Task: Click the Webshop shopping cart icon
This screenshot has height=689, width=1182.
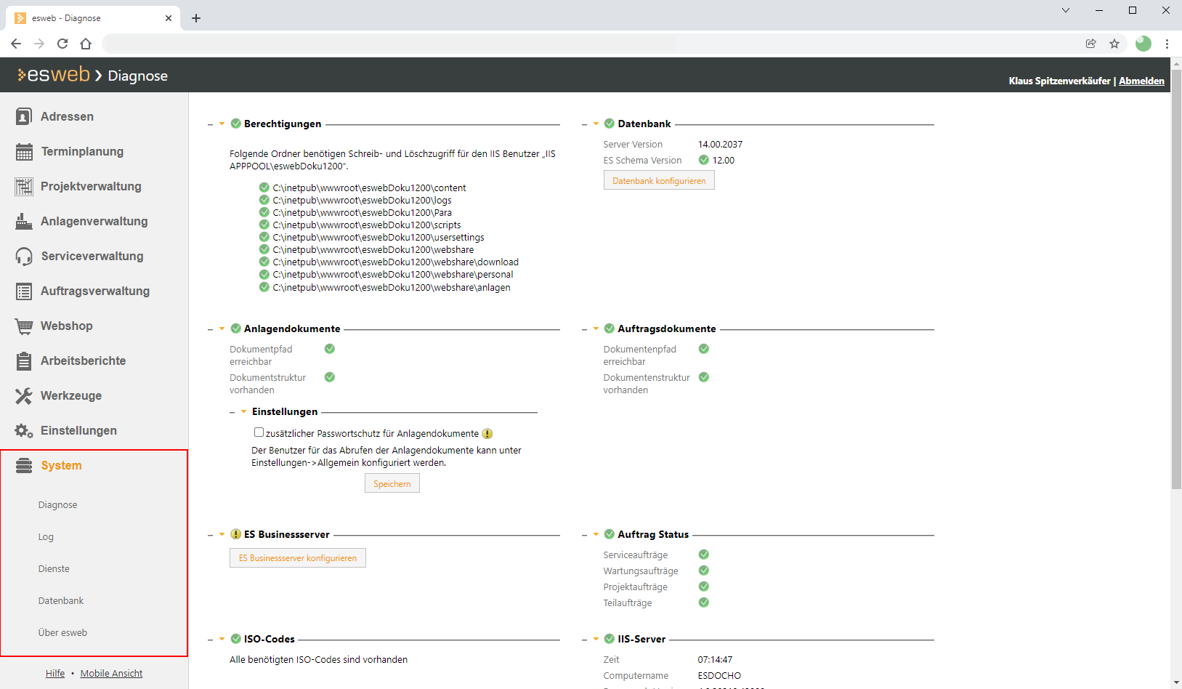Action: coord(24,326)
